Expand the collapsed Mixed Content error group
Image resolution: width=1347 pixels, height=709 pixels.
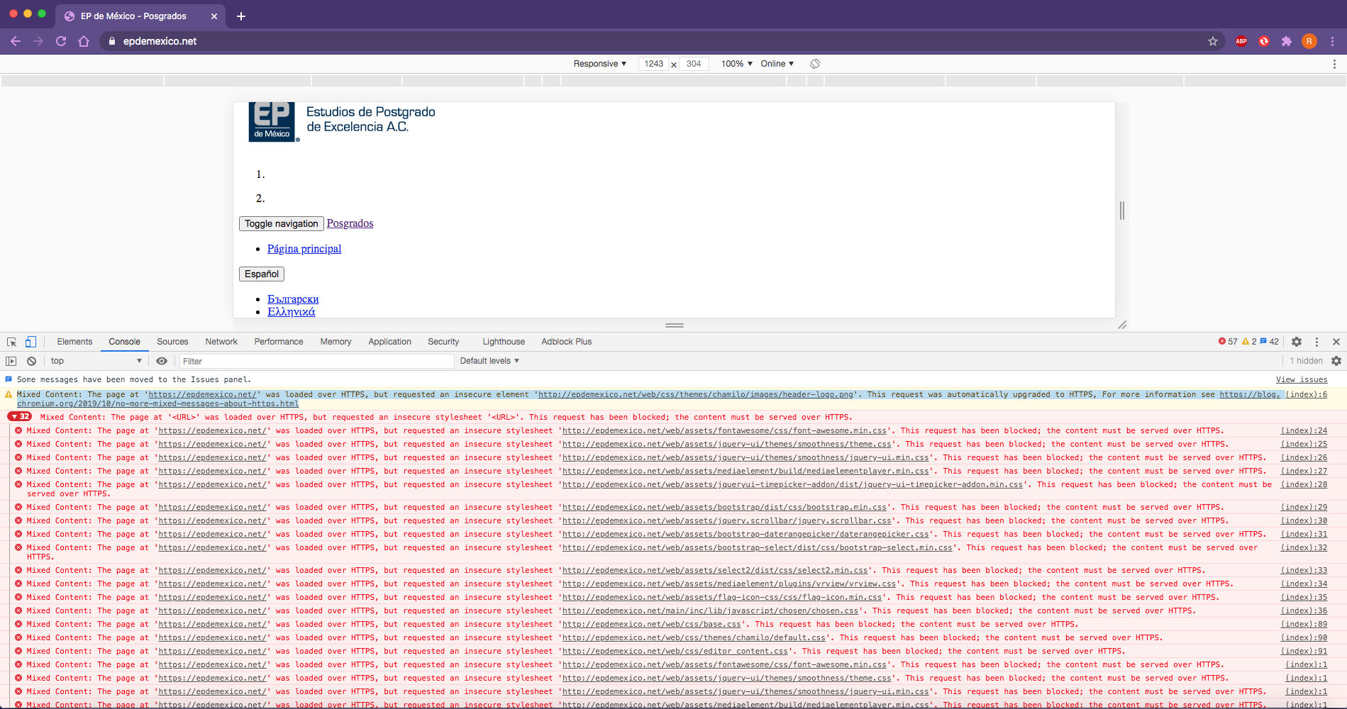[x=20, y=417]
